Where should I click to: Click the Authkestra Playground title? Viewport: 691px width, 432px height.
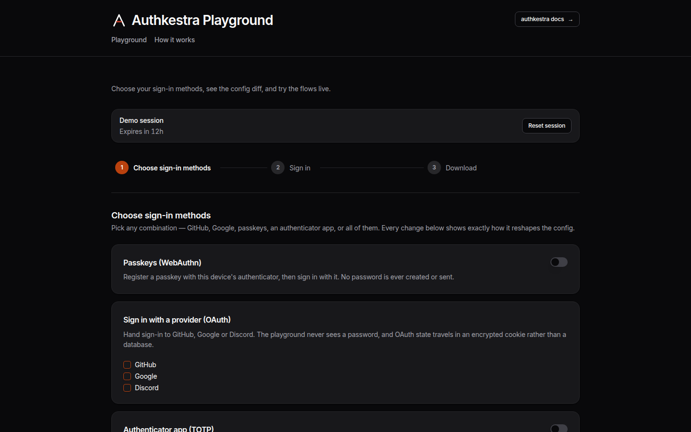click(203, 20)
